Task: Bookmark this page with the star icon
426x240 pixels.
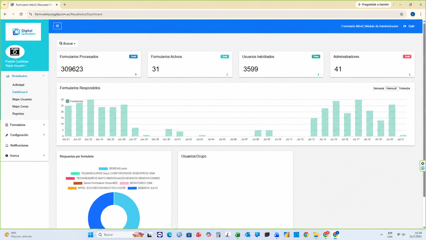Action: pos(402,14)
